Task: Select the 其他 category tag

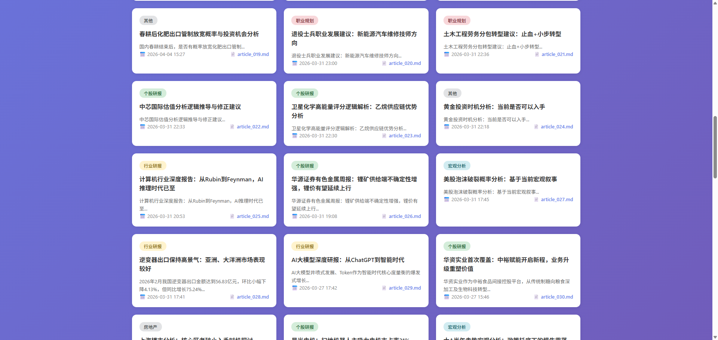Action: tap(148, 21)
